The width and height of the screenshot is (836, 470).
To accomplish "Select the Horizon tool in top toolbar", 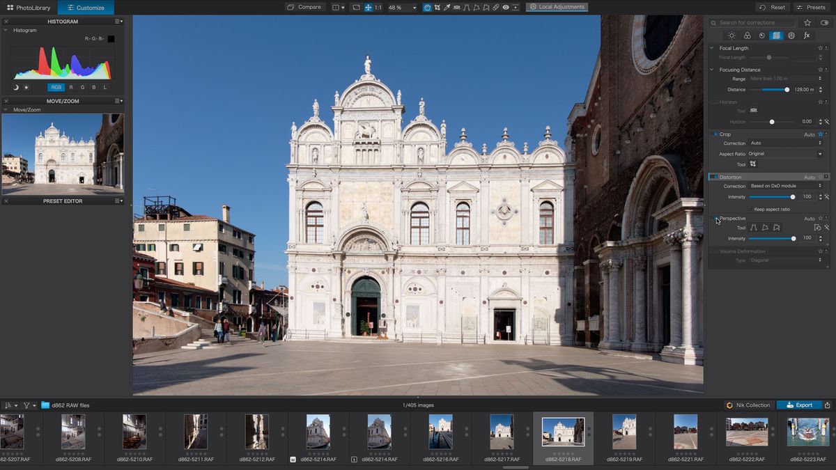I will [x=456, y=7].
